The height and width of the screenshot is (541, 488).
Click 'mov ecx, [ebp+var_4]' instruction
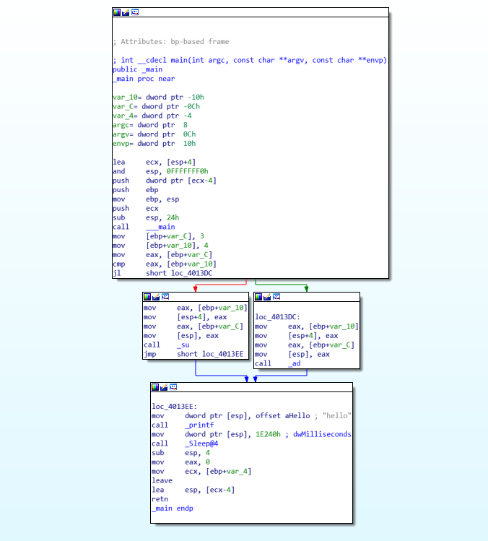tap(201, 472)
